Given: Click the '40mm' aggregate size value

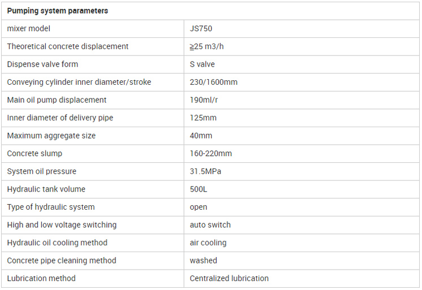Looking at the screenshot, I should coord(201,136).
